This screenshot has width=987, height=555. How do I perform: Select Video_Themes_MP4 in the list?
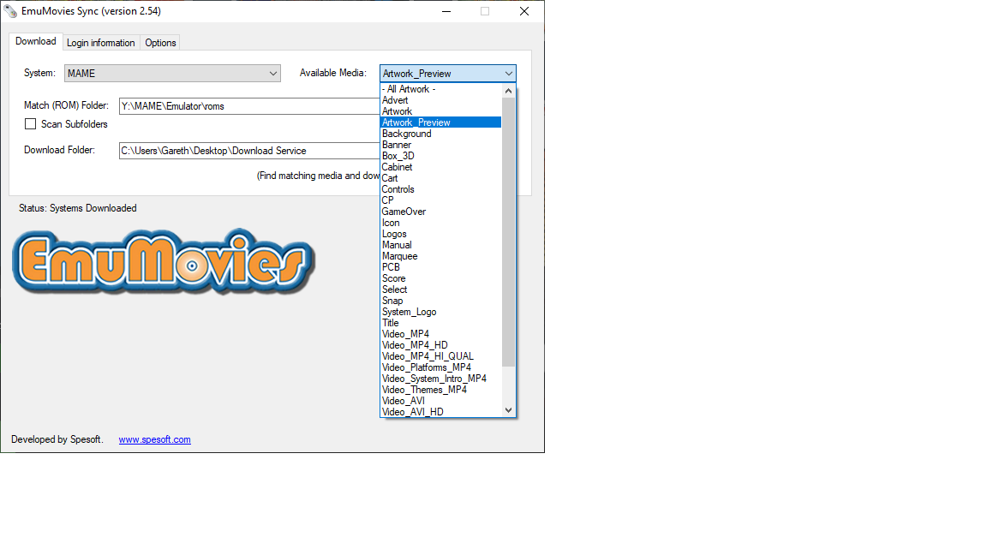pyautogui.click(x=441, y=390)
